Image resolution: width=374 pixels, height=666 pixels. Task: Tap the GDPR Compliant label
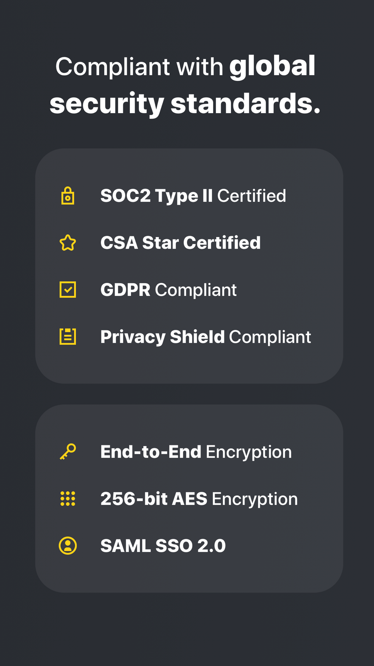pos(168,290)
